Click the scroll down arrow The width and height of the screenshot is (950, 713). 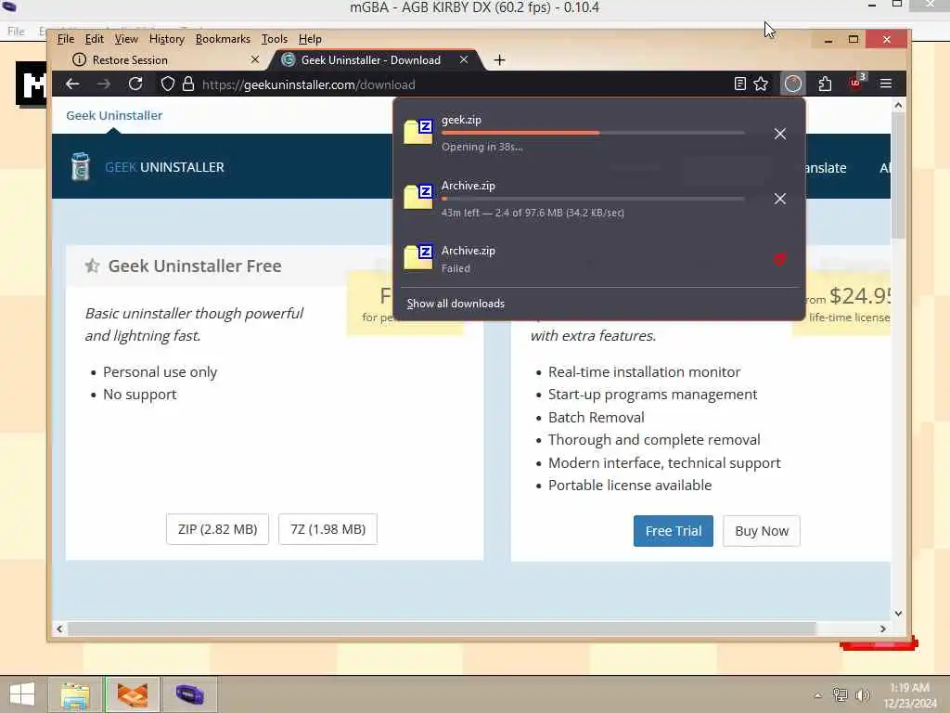[898, 614]
